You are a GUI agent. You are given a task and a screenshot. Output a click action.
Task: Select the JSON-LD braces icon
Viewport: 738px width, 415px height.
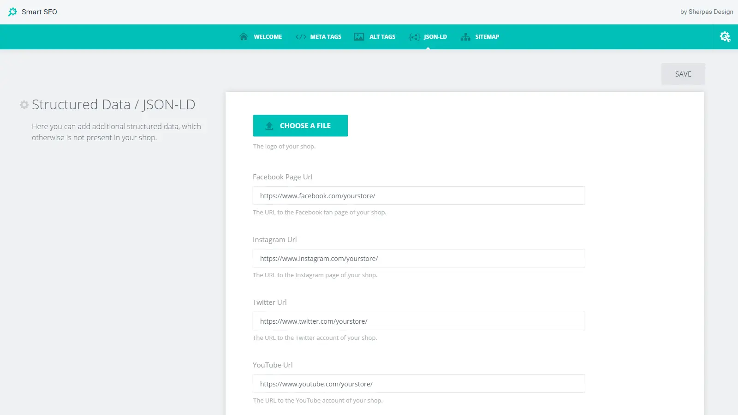coord(414,36)
